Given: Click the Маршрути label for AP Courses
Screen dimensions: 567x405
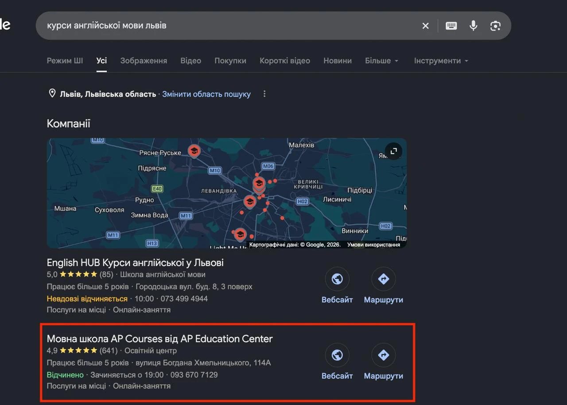Looking at the screenshot, I should coord(384,376).
